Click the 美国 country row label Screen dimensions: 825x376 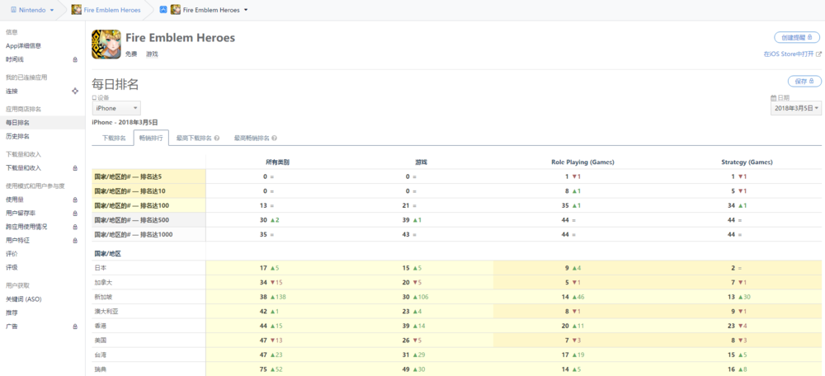100,341
